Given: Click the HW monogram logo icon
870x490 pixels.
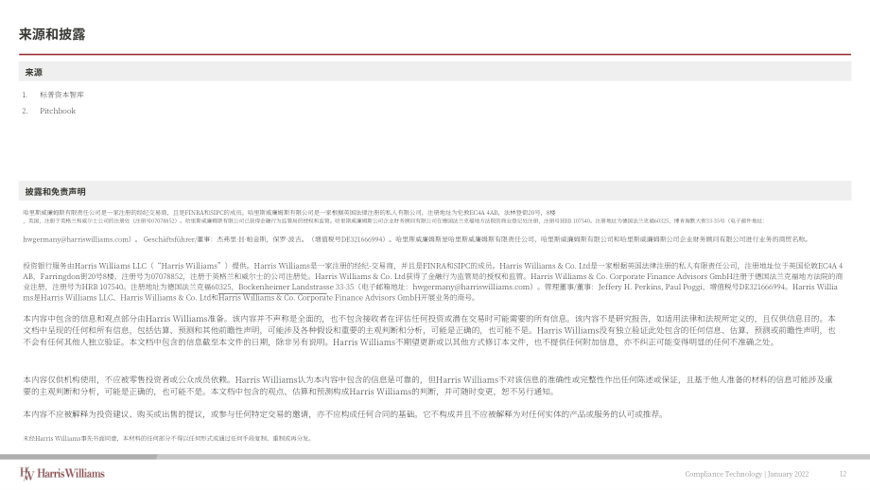Looking at the screenshot, I should point(26,473).
